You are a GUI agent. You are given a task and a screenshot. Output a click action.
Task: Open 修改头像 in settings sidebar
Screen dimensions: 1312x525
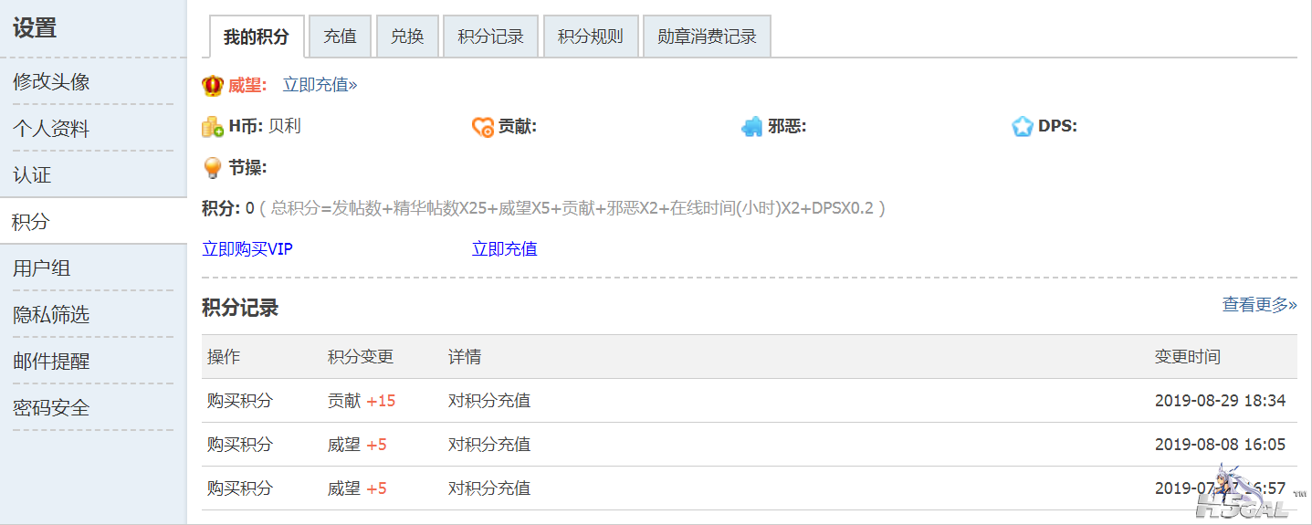point(51,82)
